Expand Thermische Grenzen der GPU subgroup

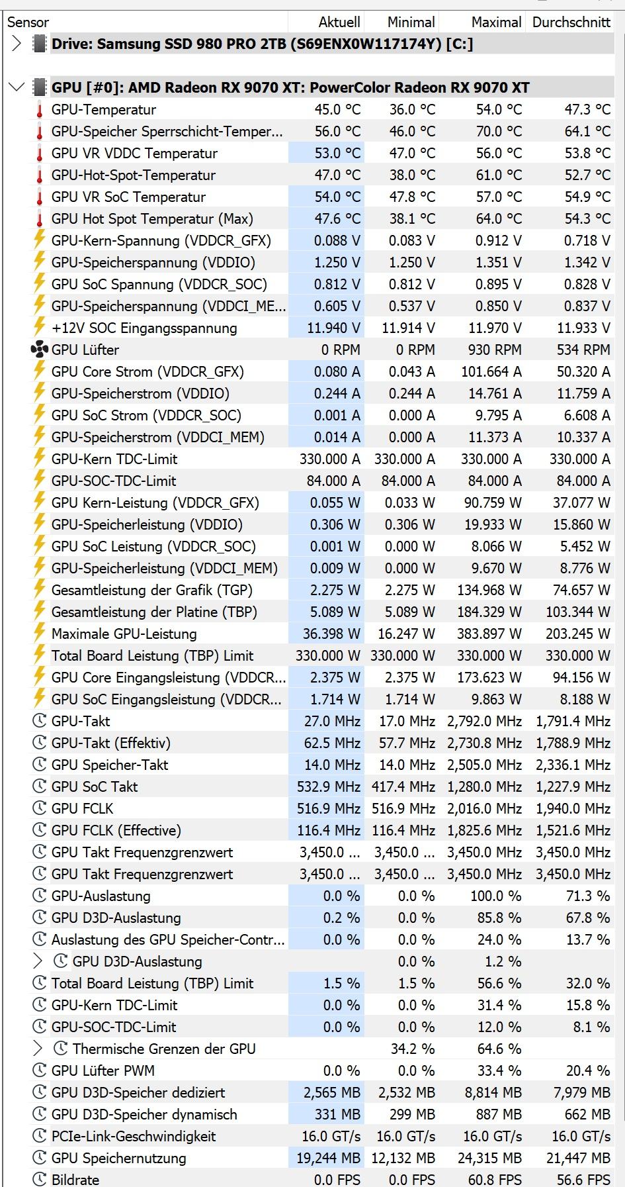(x=38, y=1049)
